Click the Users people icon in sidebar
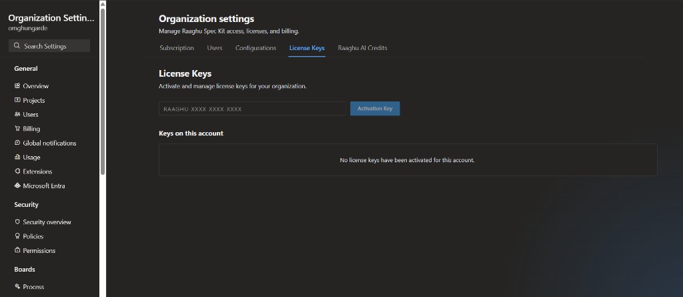This screenshot has height=297, width=683. coord(17,114)
